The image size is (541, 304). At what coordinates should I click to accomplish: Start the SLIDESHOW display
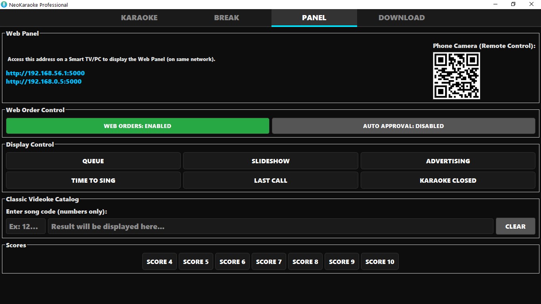click(x=270, y=161)
